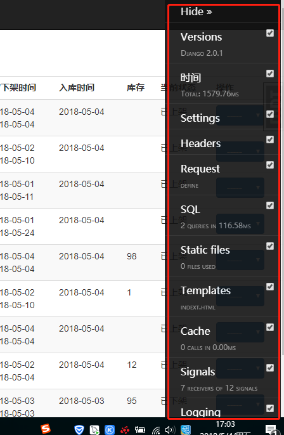Open the Static files panel
Image resolution: width=284 pixels, height=435 pixels.
pos(205,250)
